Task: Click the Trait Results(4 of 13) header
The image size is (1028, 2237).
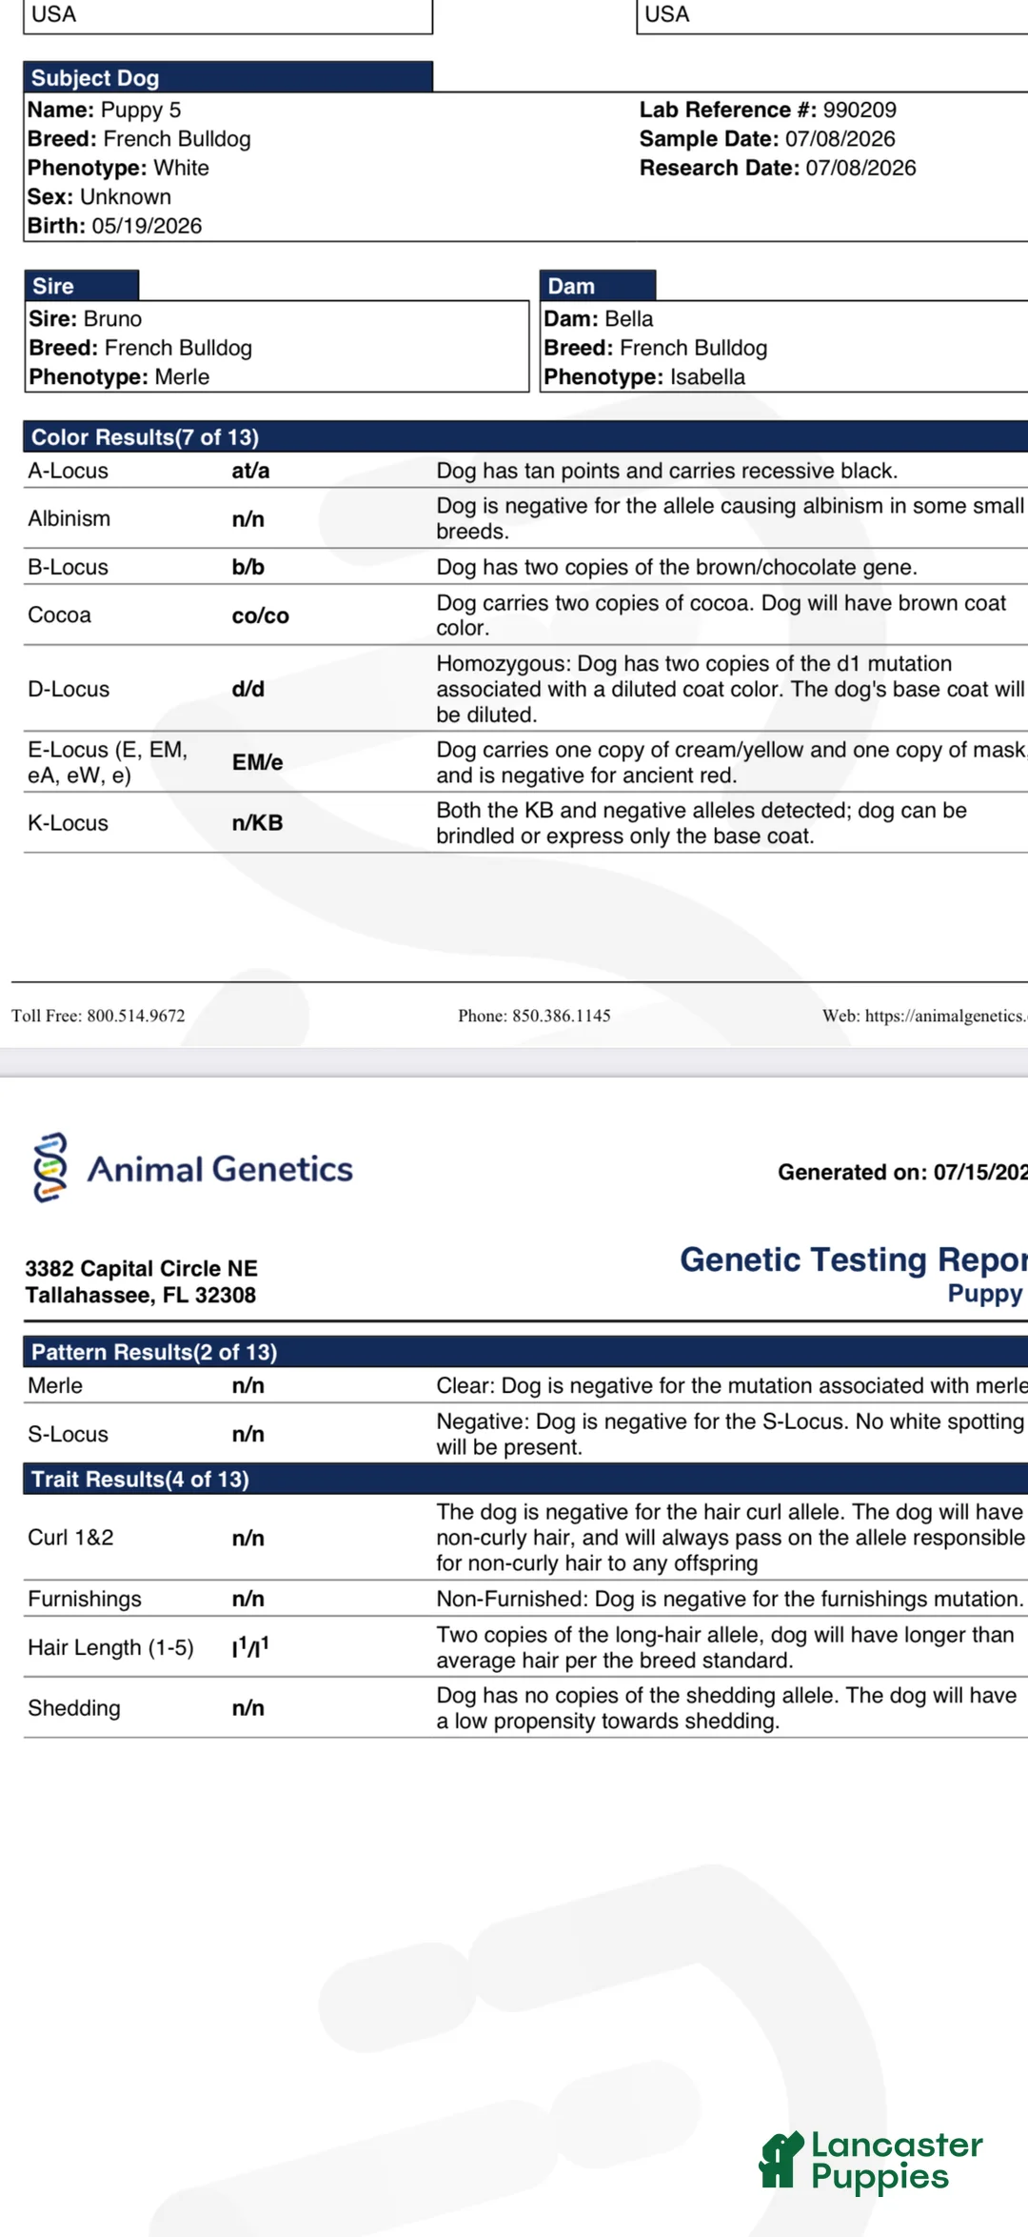Action: [525, 1479]
